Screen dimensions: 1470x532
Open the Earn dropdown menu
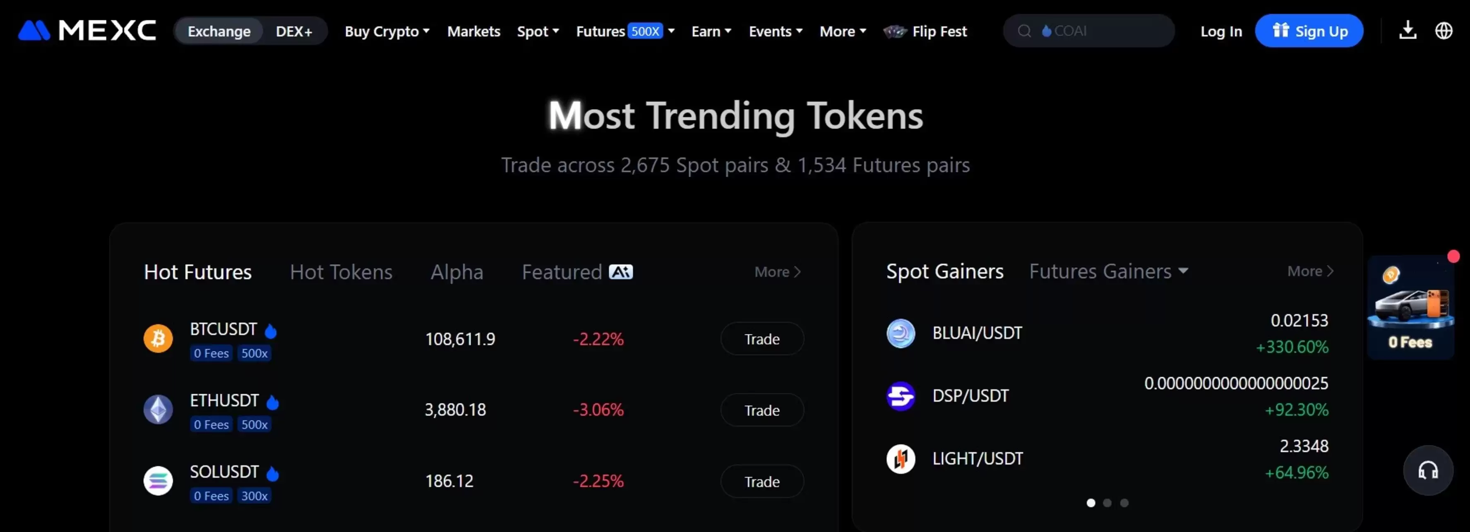(711, 31)
